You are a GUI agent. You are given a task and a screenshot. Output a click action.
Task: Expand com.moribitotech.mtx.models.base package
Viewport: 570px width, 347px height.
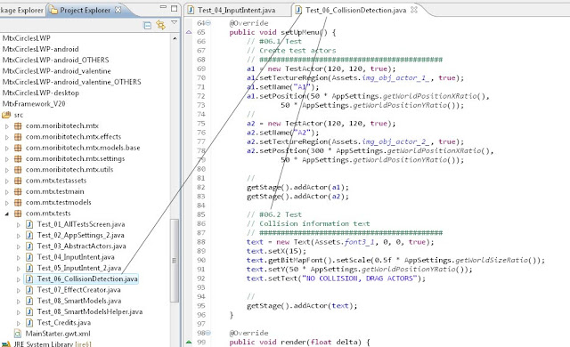point(7,149)
